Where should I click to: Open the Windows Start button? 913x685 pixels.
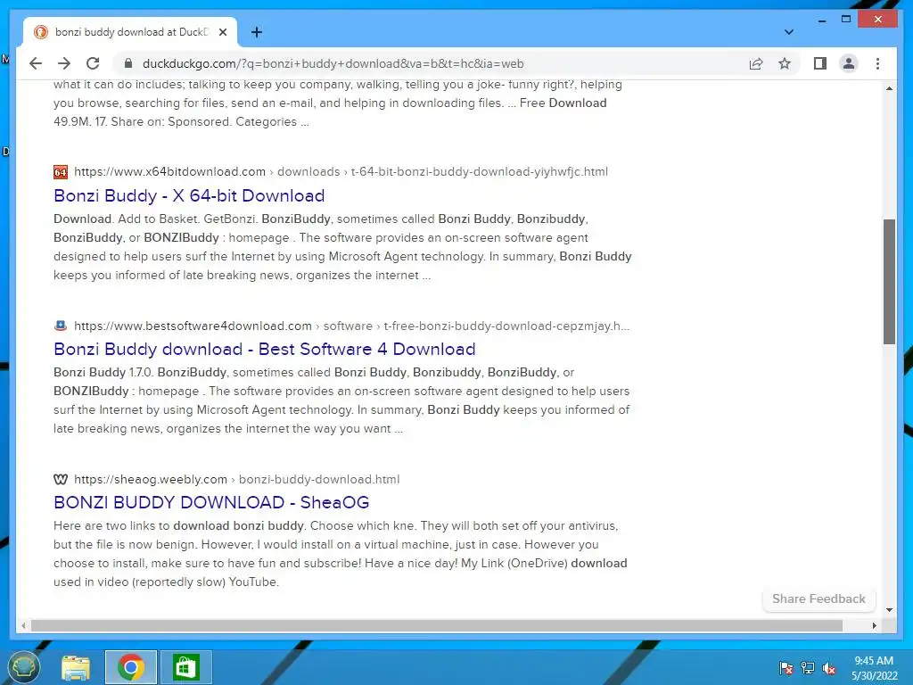coord(23,667)
